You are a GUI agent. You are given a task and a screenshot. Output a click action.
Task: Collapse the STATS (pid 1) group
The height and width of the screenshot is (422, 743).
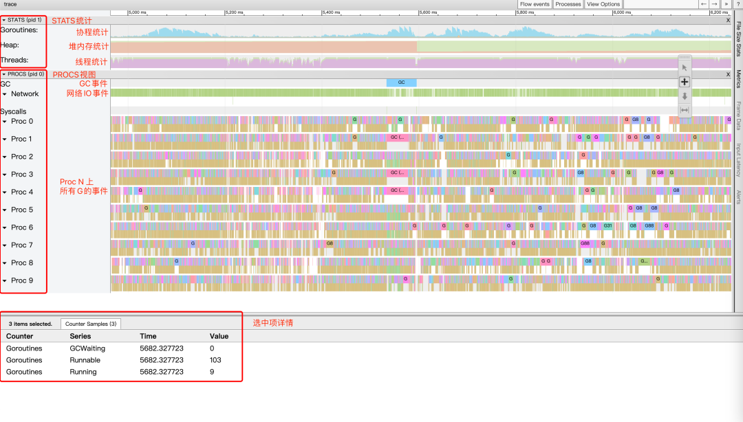click(4, 20)
